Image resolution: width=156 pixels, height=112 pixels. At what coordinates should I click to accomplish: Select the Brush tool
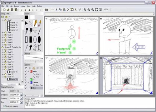(31, 31)
